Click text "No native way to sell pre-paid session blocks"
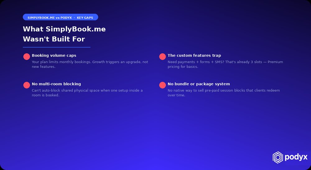 click(207, 90)
